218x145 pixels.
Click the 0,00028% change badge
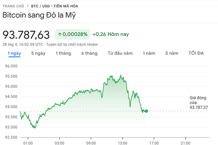click(72, 34)
